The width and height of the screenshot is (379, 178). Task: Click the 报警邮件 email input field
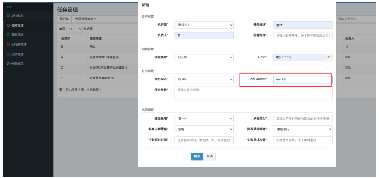[x=303, y=35]
